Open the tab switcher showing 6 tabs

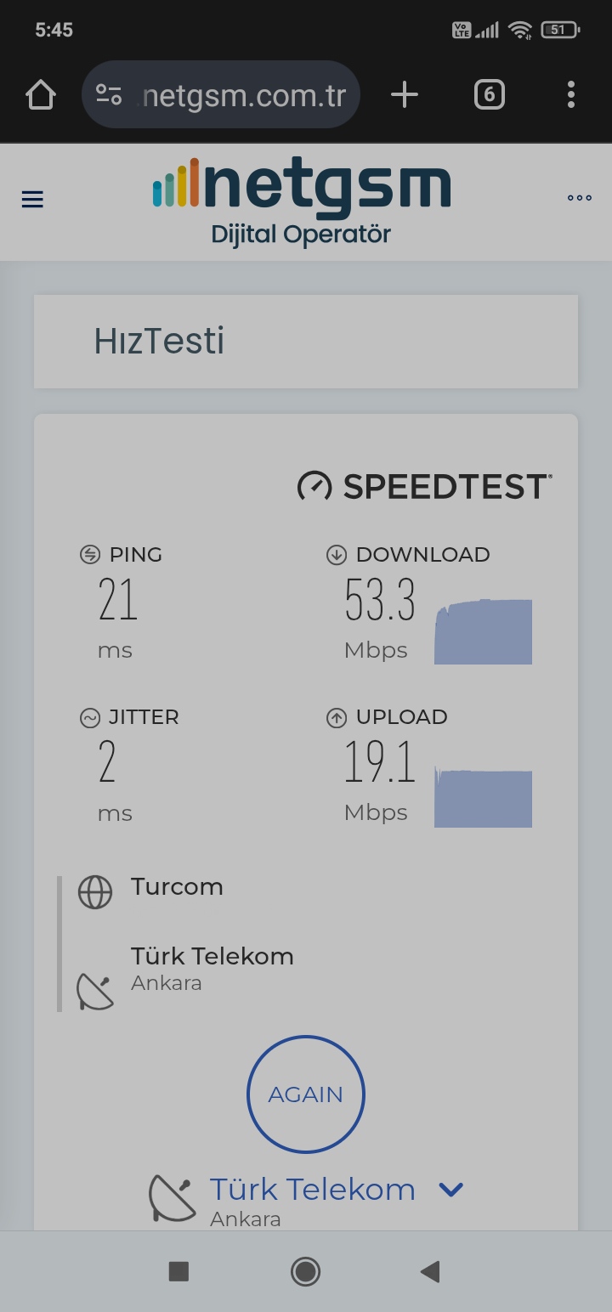(489, 95)
